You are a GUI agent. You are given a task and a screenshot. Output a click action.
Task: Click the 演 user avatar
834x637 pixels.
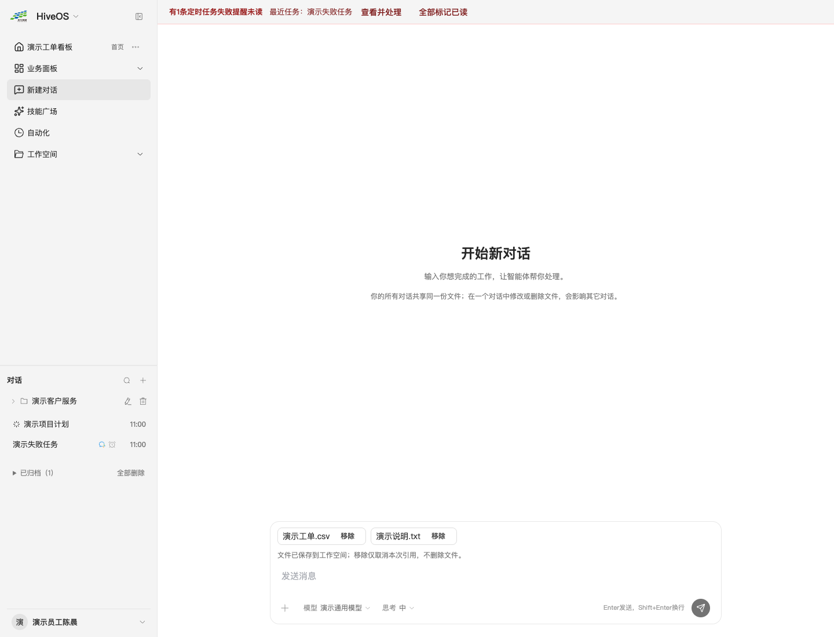tap(20, 622)
